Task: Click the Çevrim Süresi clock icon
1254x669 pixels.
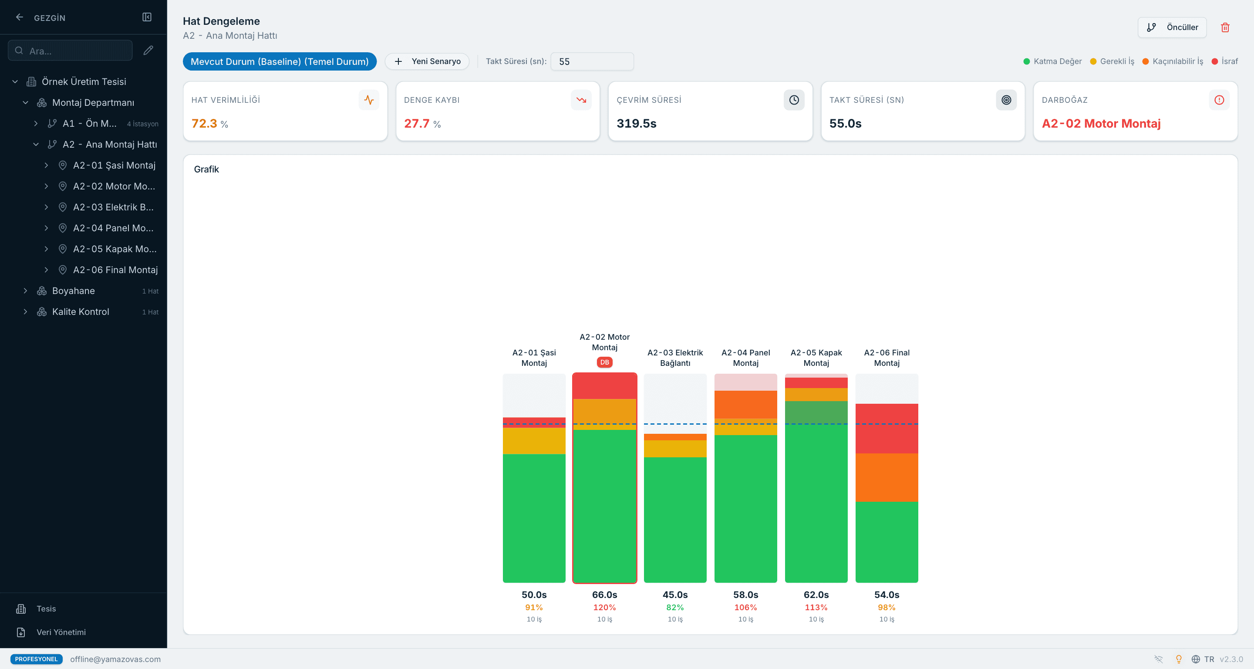Action: coord(794,100)
